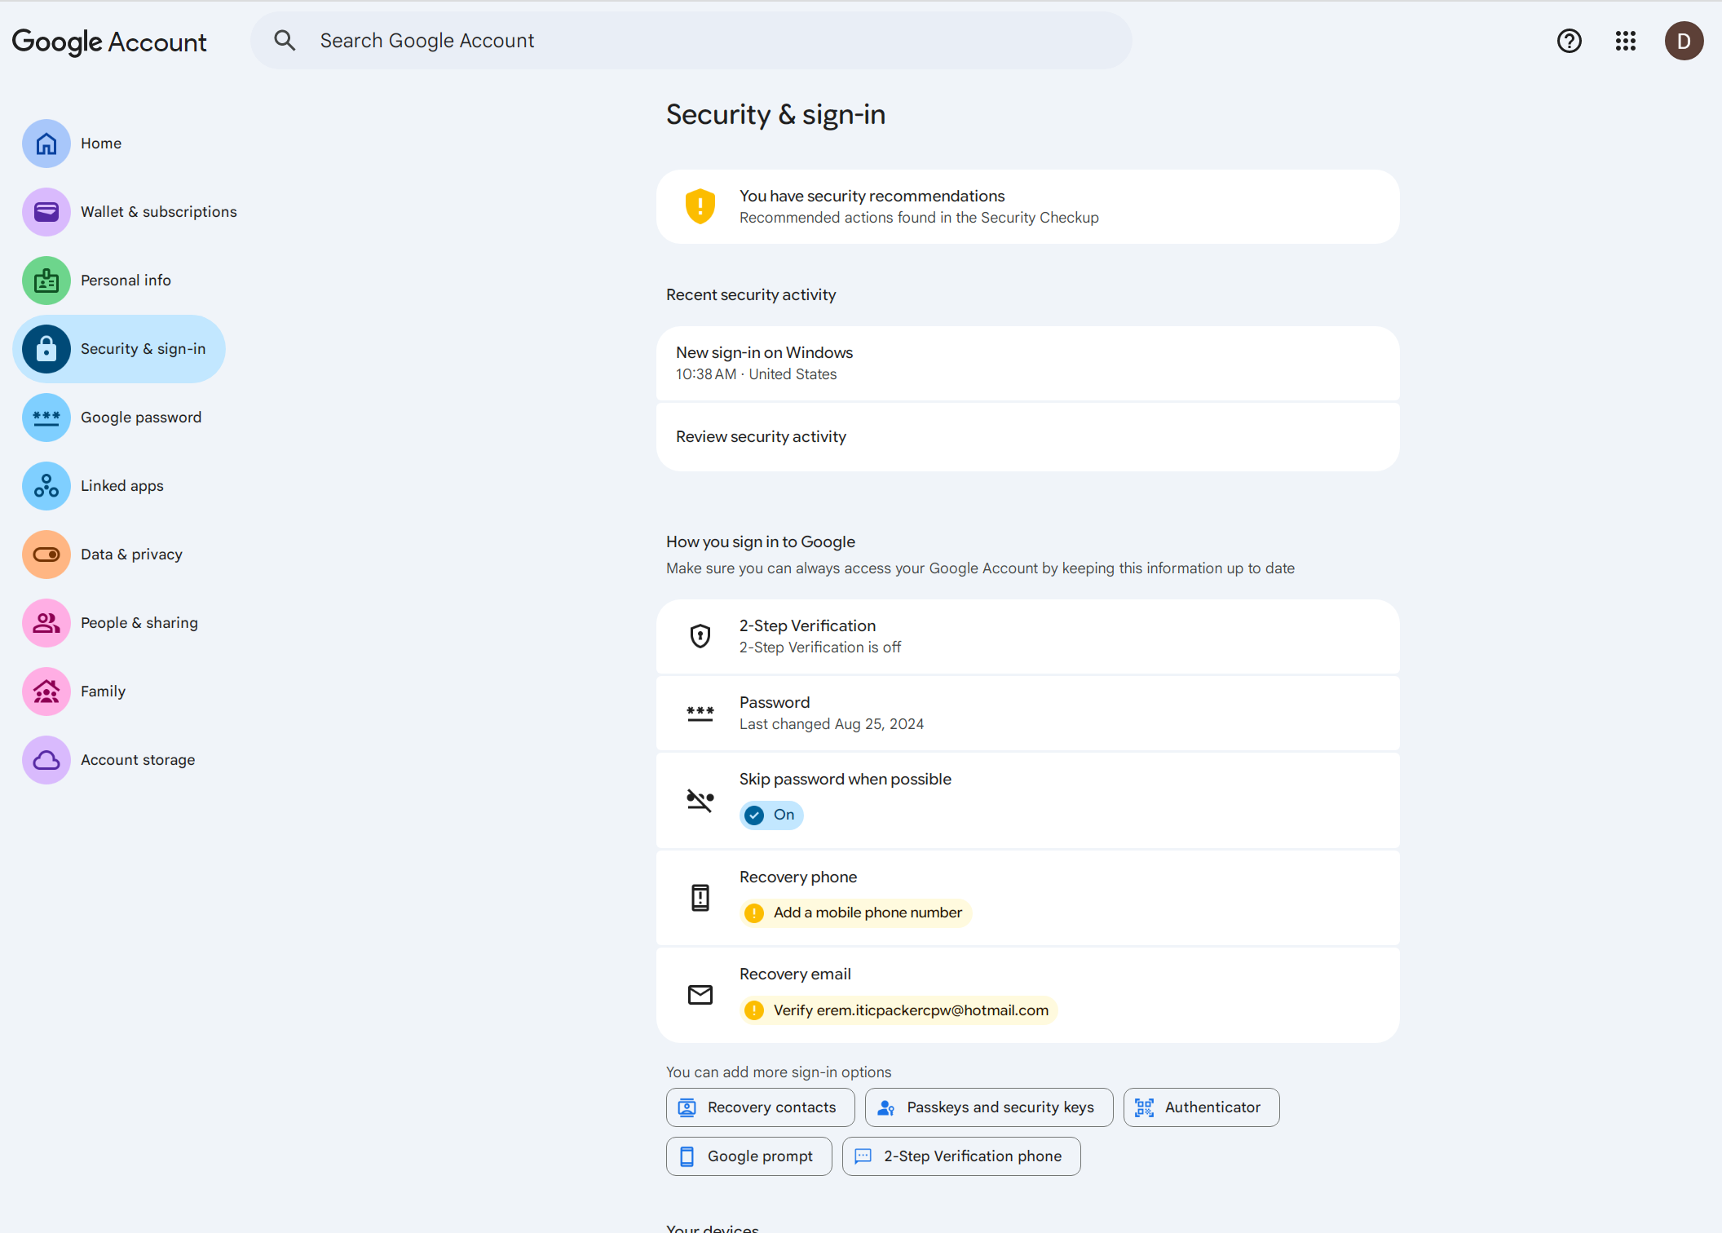Viewport: 1722px width, 1233px height.
Task: Click the 'Recovery phone' label
Action: [798, 877]
